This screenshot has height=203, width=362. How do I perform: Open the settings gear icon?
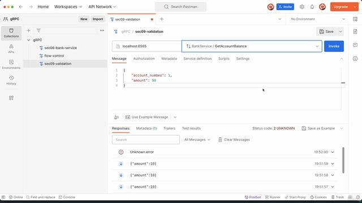[x=302, y=7]
